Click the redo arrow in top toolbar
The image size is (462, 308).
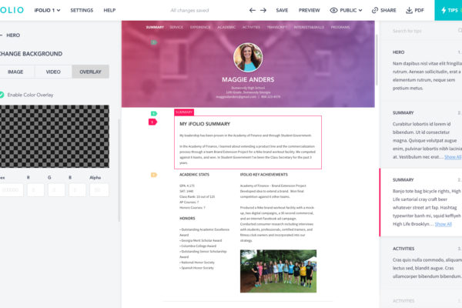click(263, 10)
